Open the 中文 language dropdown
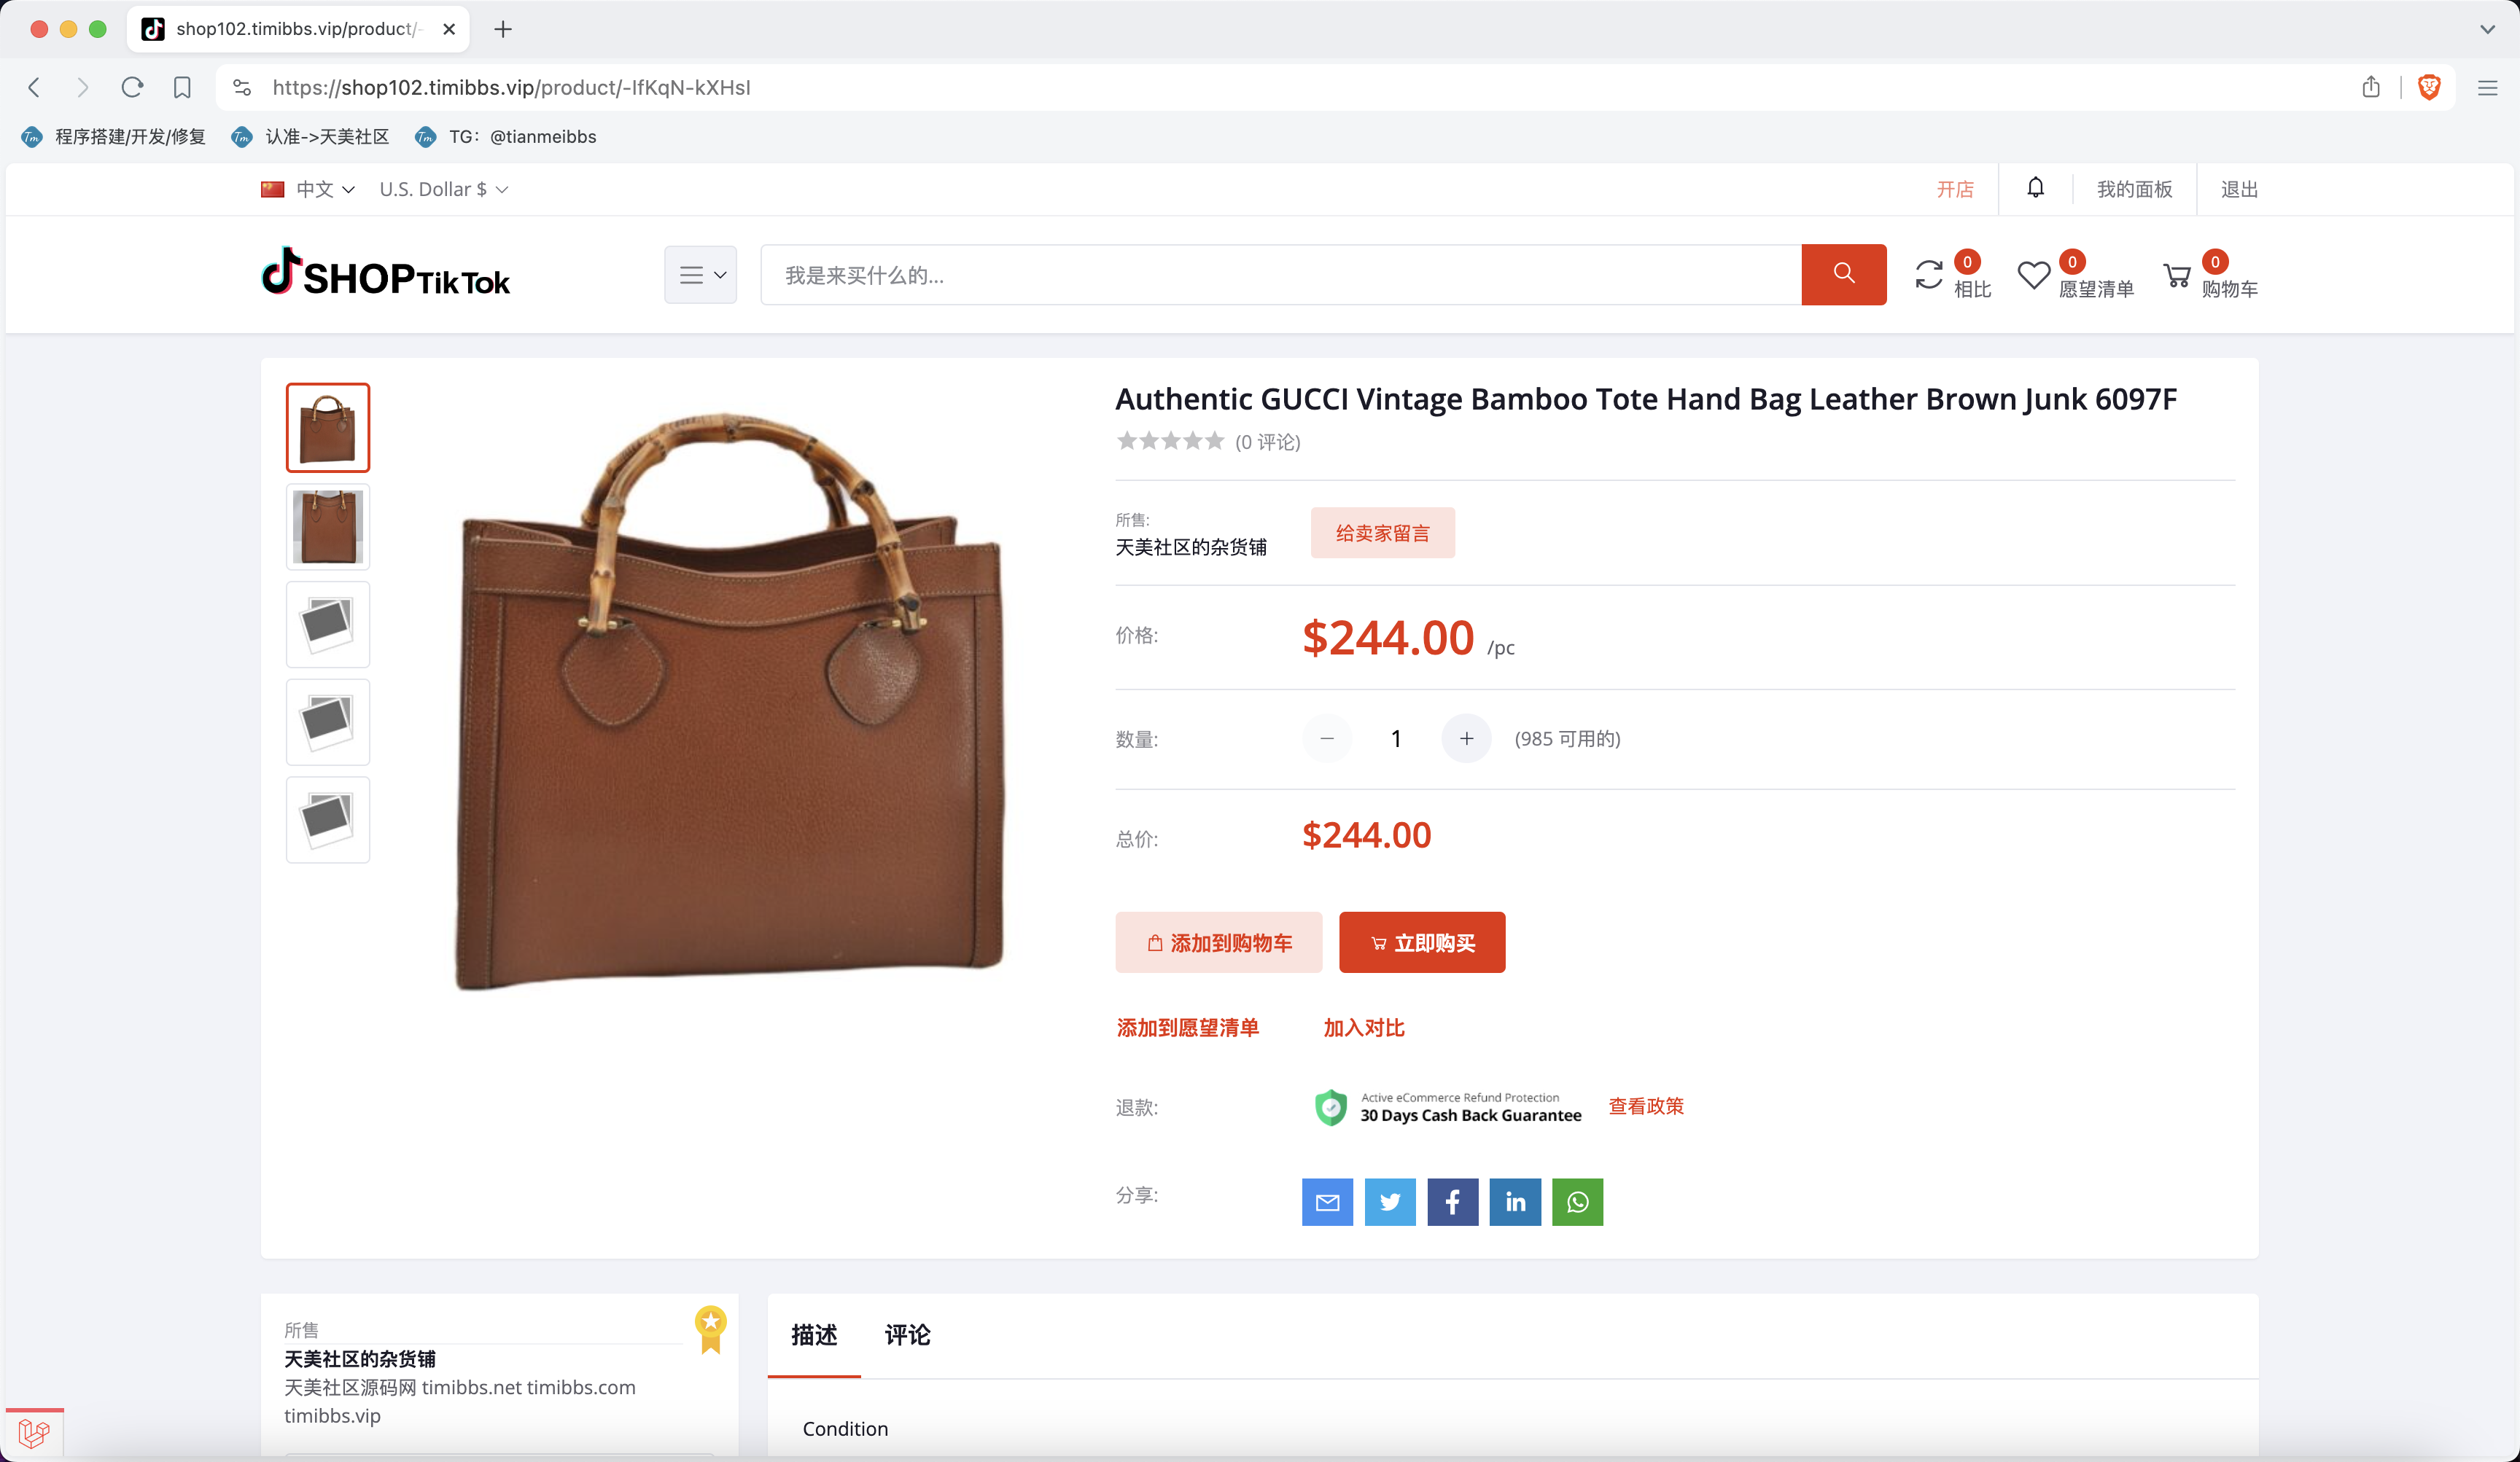The image size is (2520, 1462). (x=308, y=189)
